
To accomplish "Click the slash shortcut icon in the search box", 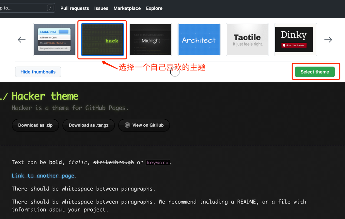I will click(50, 8).
